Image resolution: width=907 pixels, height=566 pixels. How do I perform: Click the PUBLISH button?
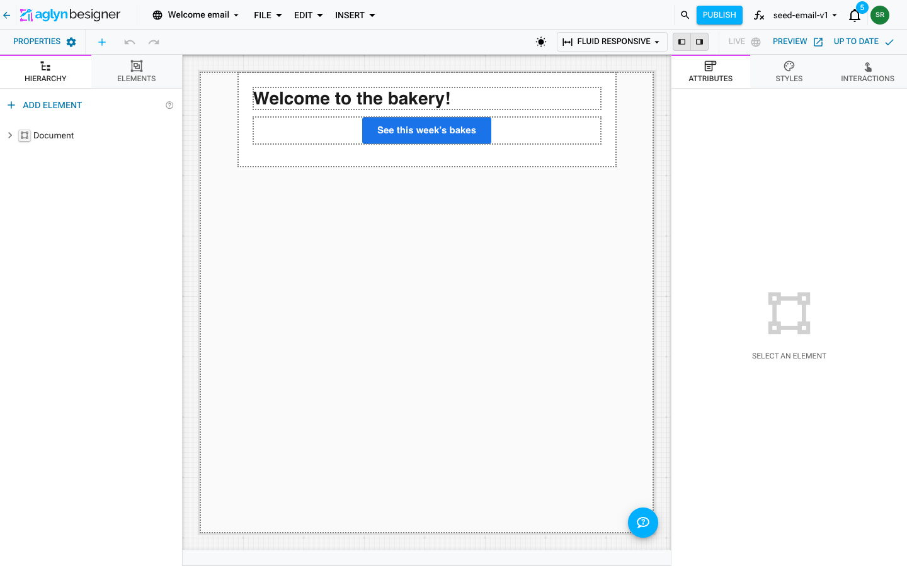(x=719, y=15)
